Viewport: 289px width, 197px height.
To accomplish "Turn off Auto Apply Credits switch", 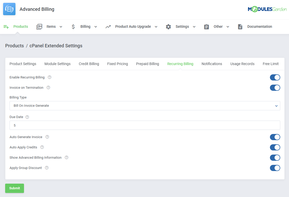I will coord(275,147).
